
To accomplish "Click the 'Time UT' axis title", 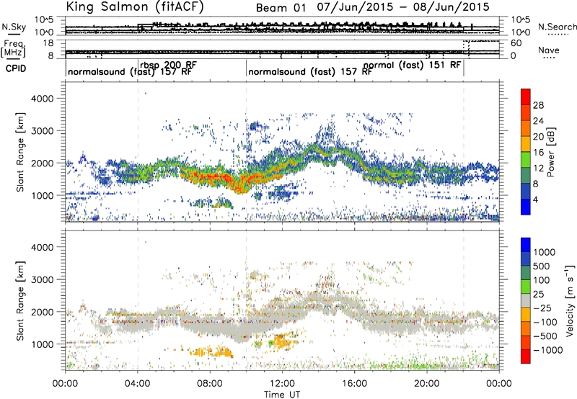I will (282, 395).
